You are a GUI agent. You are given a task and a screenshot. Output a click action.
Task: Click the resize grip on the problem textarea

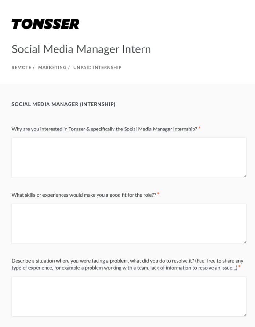[x=244, y=315]
